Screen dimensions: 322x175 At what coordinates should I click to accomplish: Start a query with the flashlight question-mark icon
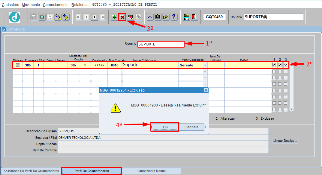coord(58,17)
